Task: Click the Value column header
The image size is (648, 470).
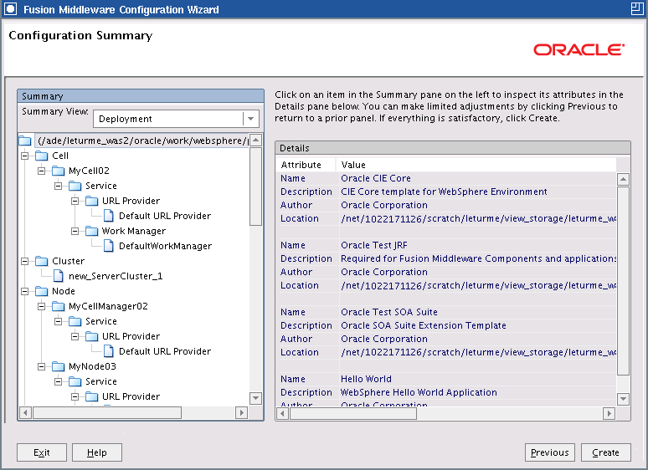Action: coord(476,165)
